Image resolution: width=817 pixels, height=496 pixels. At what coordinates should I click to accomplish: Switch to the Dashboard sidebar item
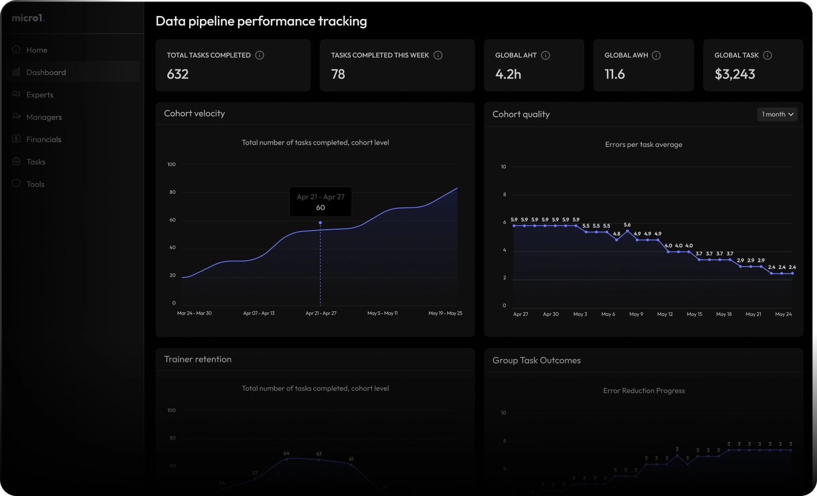tap(46, 72)
